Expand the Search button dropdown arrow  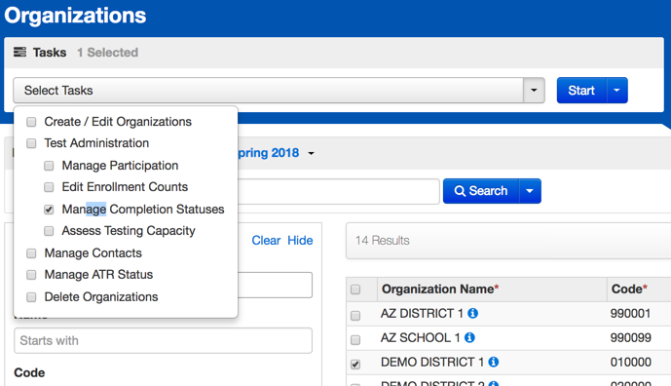pos(530,191)
